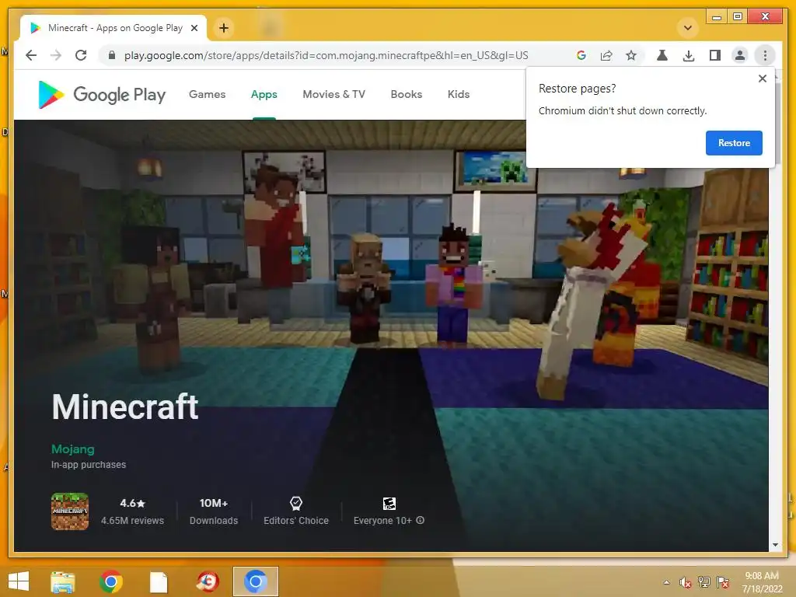Open Google Chrome from taskbar
The height and width of the screenshot is (597, 796).
tap(110, 581)
